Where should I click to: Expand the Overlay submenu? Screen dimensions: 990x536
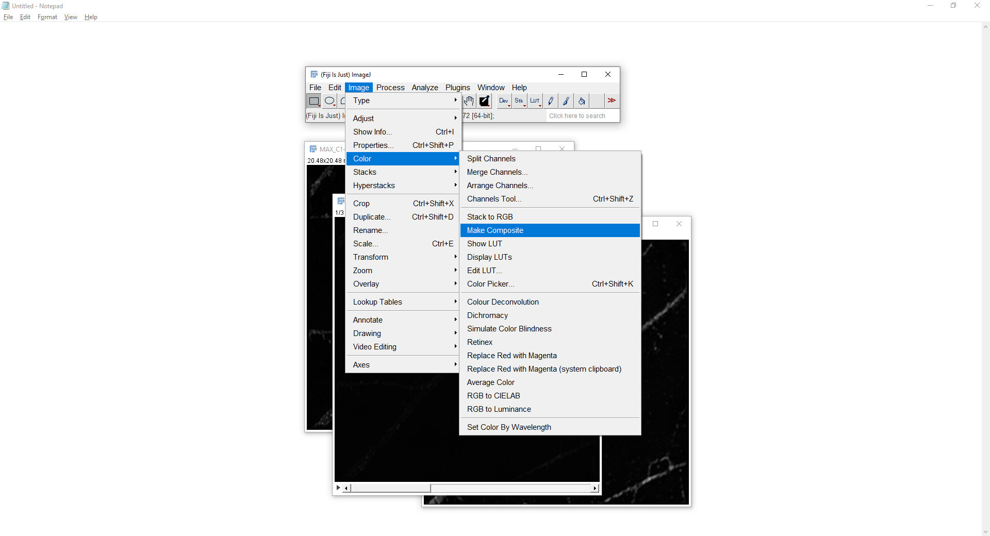pyautogui.click(x=403, y=284)
